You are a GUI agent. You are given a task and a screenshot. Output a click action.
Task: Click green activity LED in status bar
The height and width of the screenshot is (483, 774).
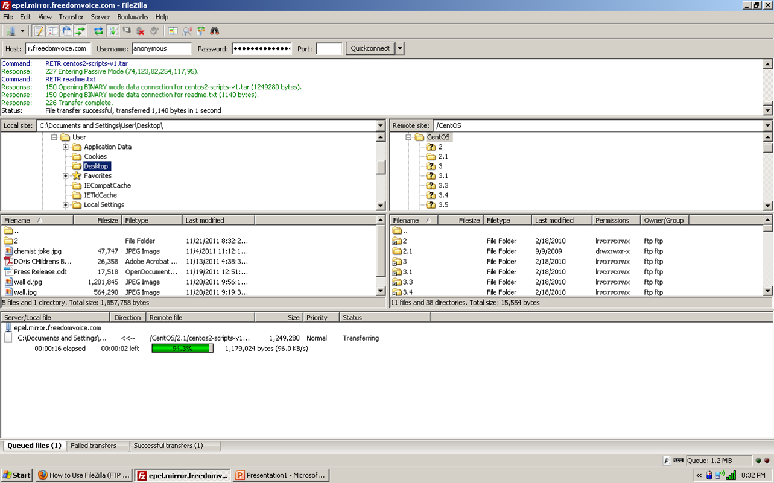pos(757,461)
